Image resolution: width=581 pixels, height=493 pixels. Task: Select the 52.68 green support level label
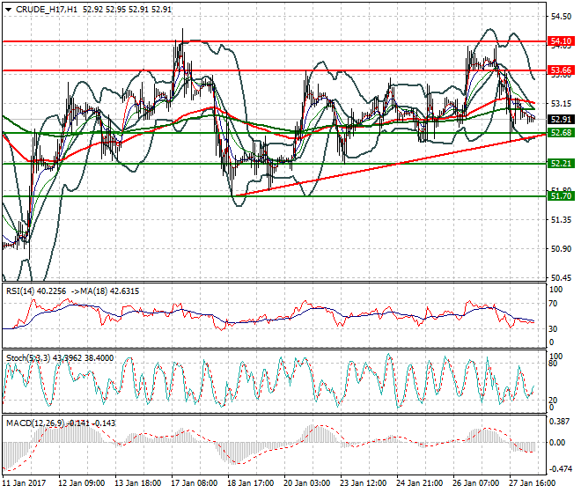coord(562,133)
